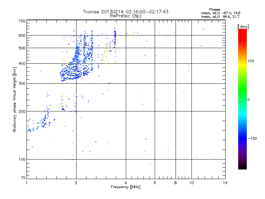
Task: Click the 'mean, sd,X: 88.6, 21.7' statistic
Action: point(220,17)
